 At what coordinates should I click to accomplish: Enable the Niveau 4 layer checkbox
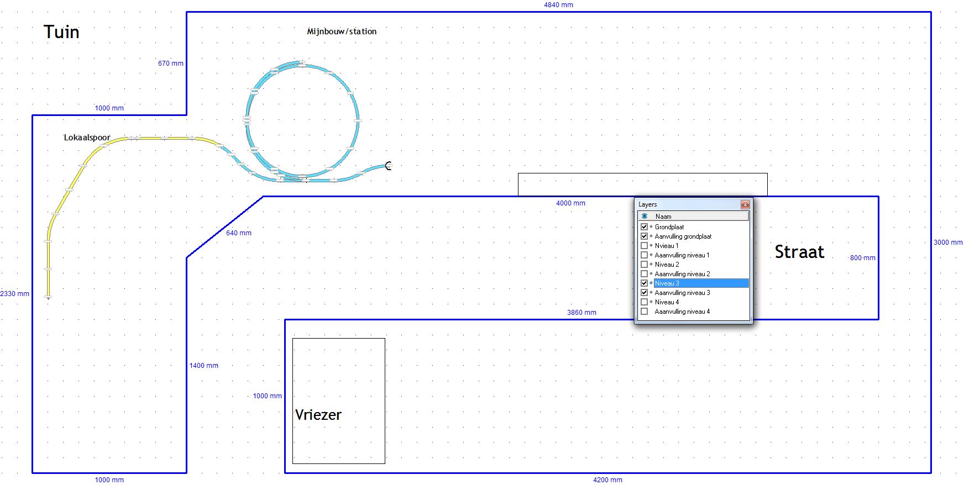(644, 302)
